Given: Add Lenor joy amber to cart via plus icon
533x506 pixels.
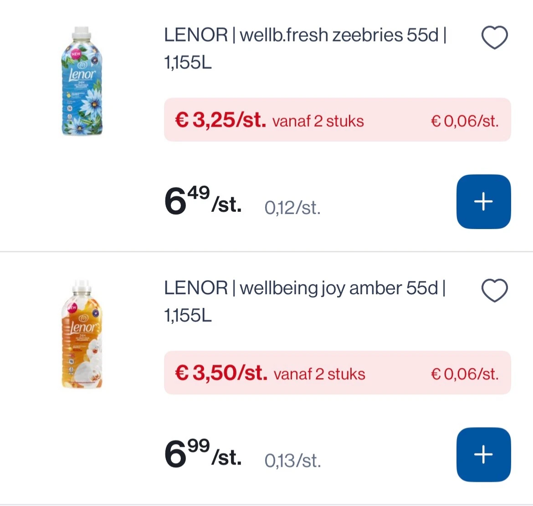Looking at the screenshot, I should pyautogui.click(x=483, y=454).
